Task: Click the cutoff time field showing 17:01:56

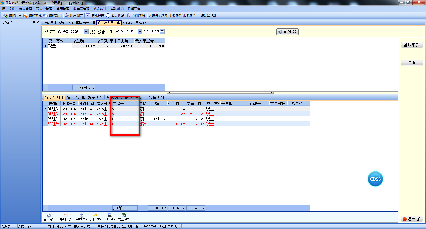Action: click(x=152, y=31)
